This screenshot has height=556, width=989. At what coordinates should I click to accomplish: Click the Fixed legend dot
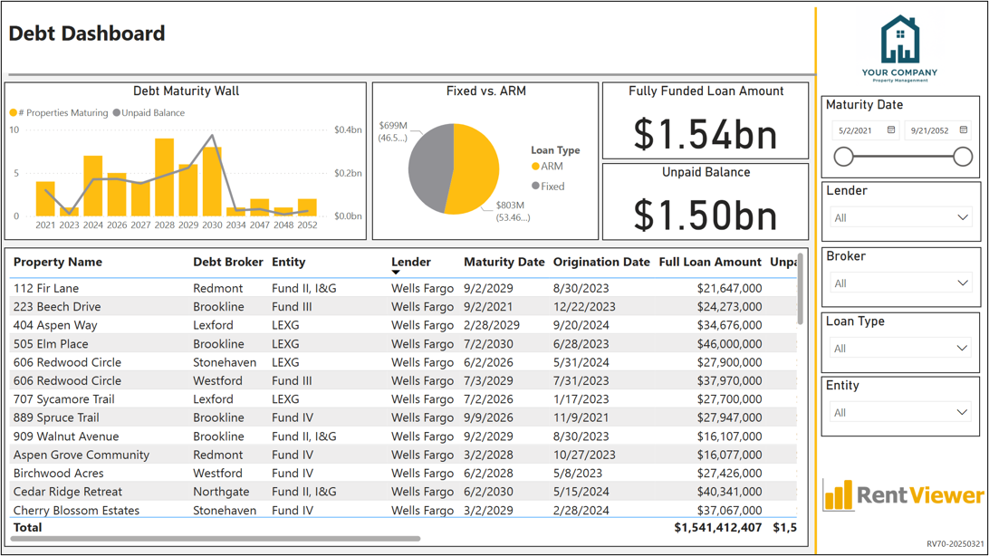click(535, 186)
